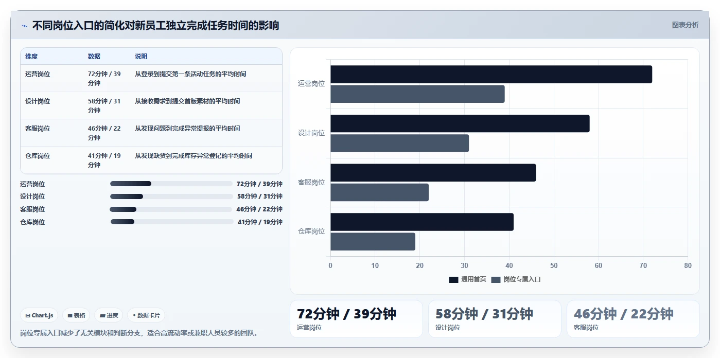Click the 客服岗位 progress bar
This screenshot has width=720, height=358.
(171, 209)
